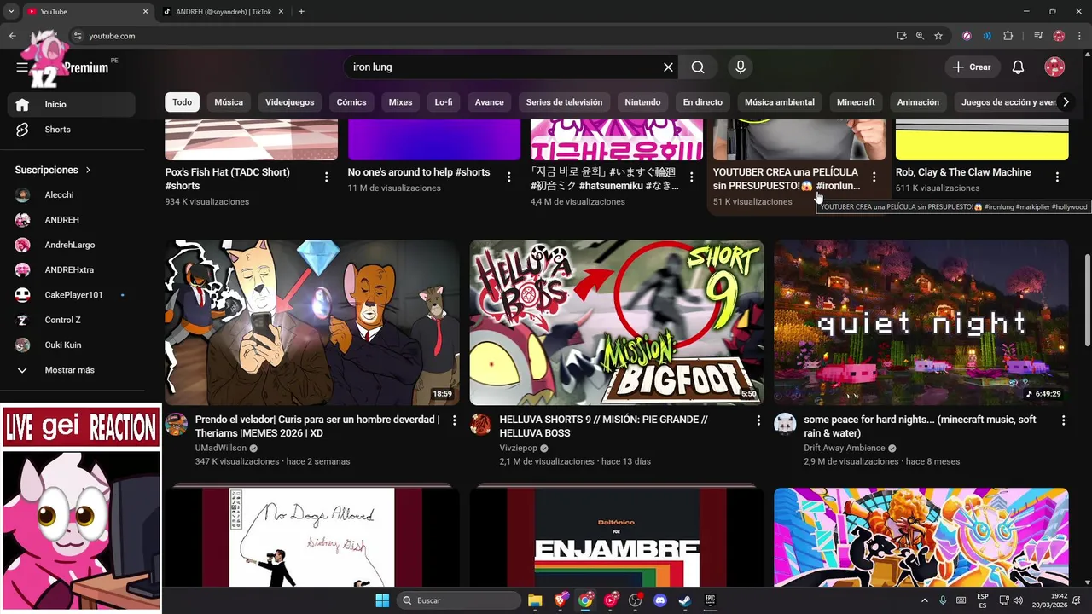
Task: Select the Música ambiental filter chip
Action: coord(780,102)
